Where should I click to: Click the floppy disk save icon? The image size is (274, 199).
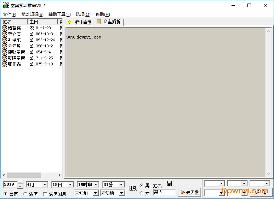(169, 183)
